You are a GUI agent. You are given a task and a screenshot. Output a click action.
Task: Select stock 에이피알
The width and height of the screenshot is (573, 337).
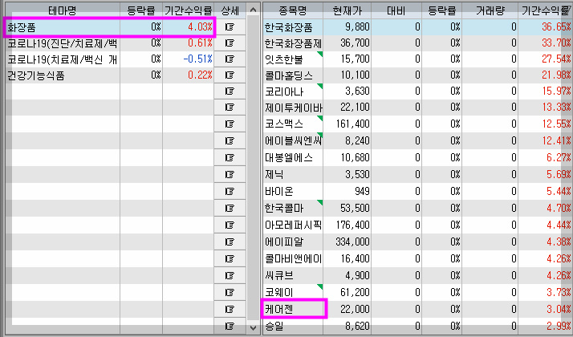(x=284, y=242)
